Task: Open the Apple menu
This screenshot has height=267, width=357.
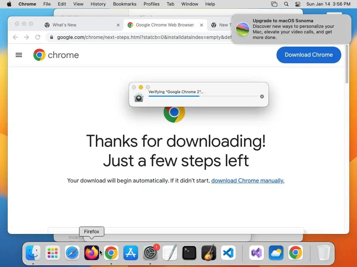Action: (x=9, y=4)
